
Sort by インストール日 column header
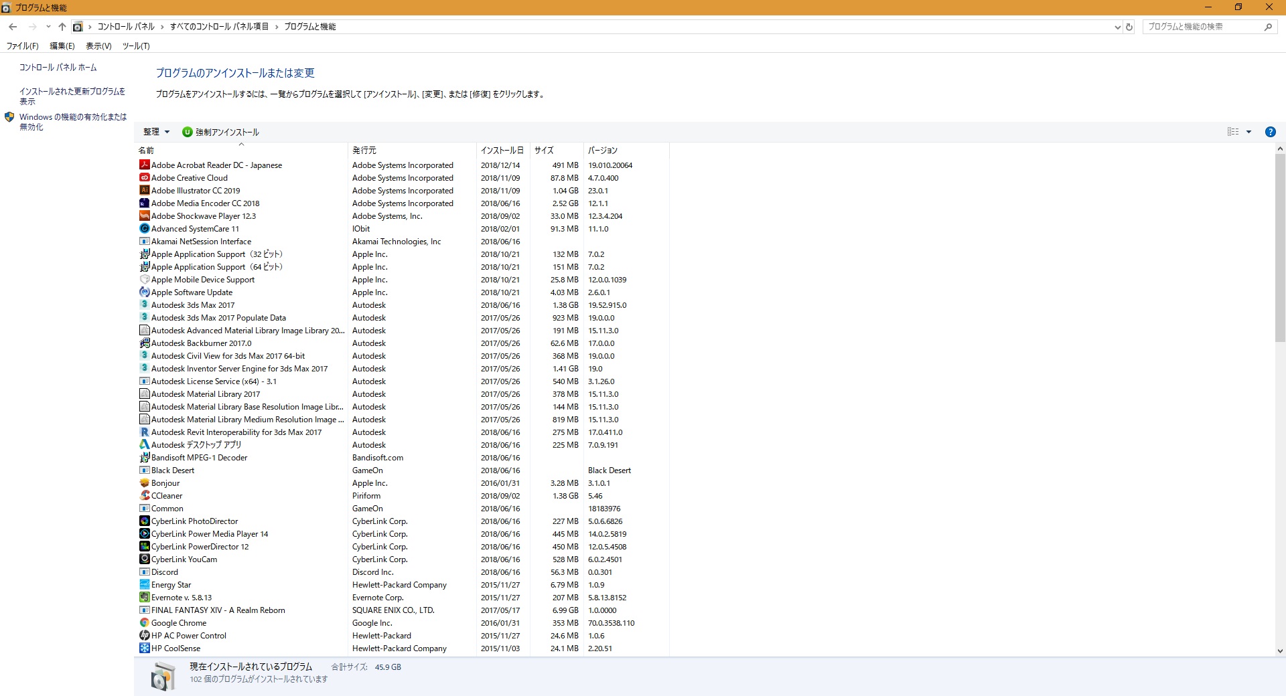pos(503,151)
